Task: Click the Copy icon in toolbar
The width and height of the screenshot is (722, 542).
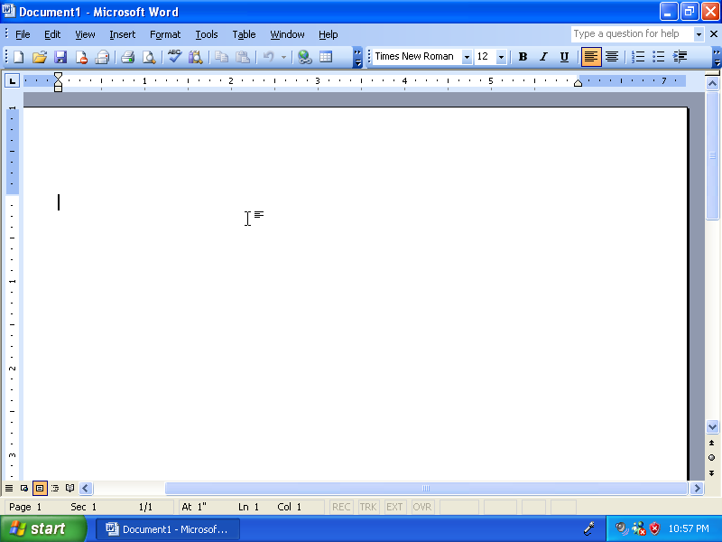Action: pyautogui.click(x=221, y=57)
